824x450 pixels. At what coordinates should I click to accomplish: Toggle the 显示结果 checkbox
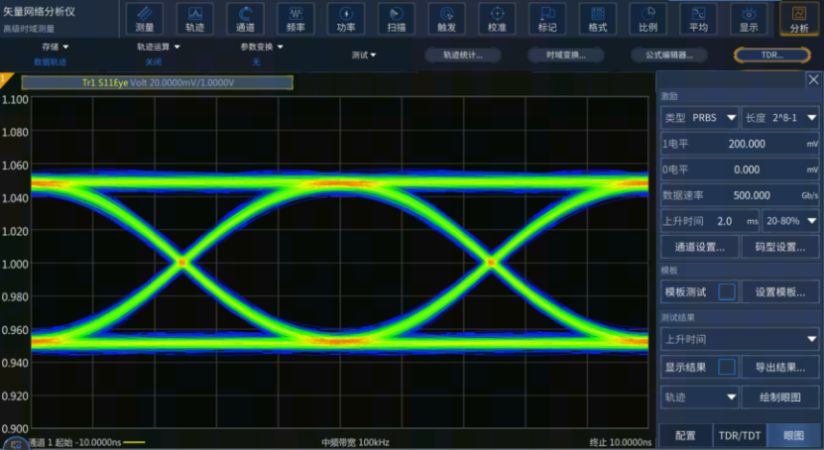click(727, 367)
